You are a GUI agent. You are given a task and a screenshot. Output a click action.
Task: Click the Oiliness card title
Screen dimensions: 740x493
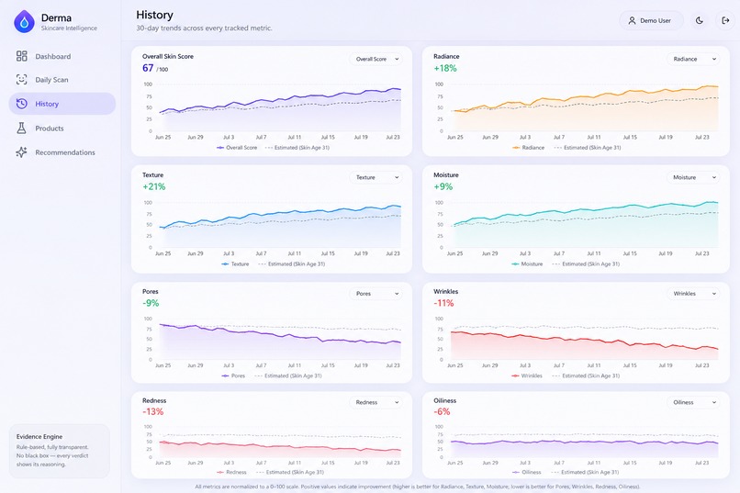tap(444, 400)
